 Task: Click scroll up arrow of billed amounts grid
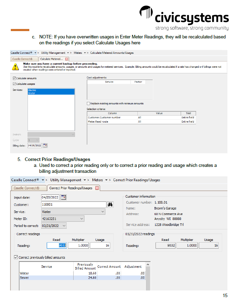(x=148, y=265)
